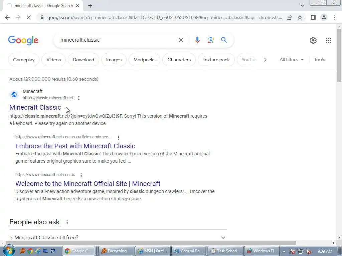Select the Characters filter chip
Image resolution: width=342 pixels, height=256 pixels.
(x=179, y=60)
